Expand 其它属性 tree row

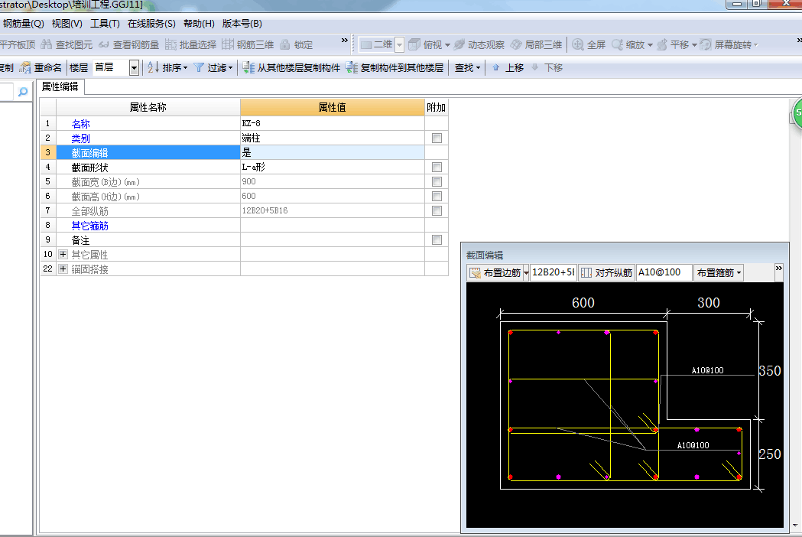(63, 255)
